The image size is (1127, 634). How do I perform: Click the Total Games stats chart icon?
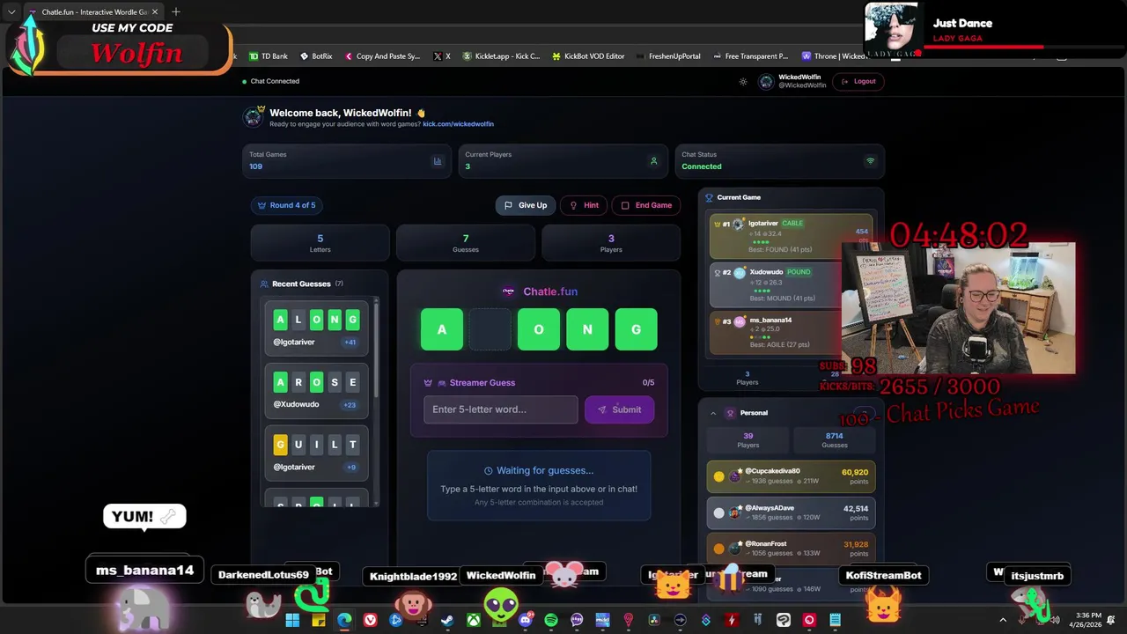click(438, 161)
